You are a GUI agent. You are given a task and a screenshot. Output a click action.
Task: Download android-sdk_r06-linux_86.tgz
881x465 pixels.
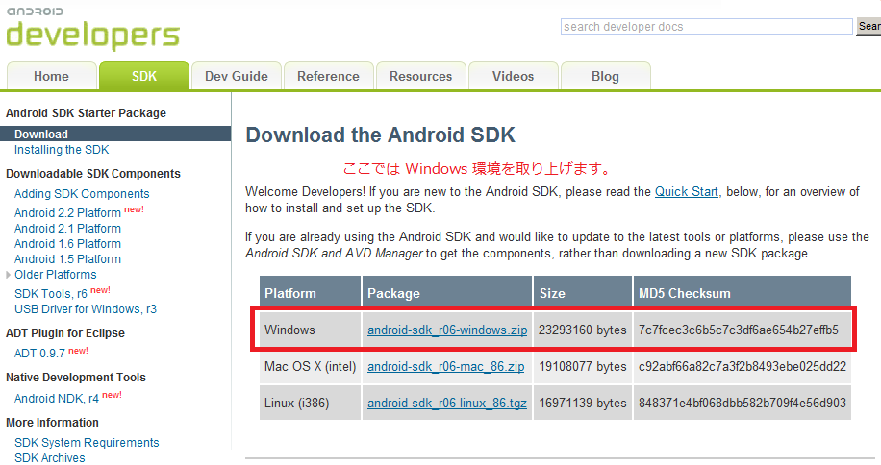(446, 404)
